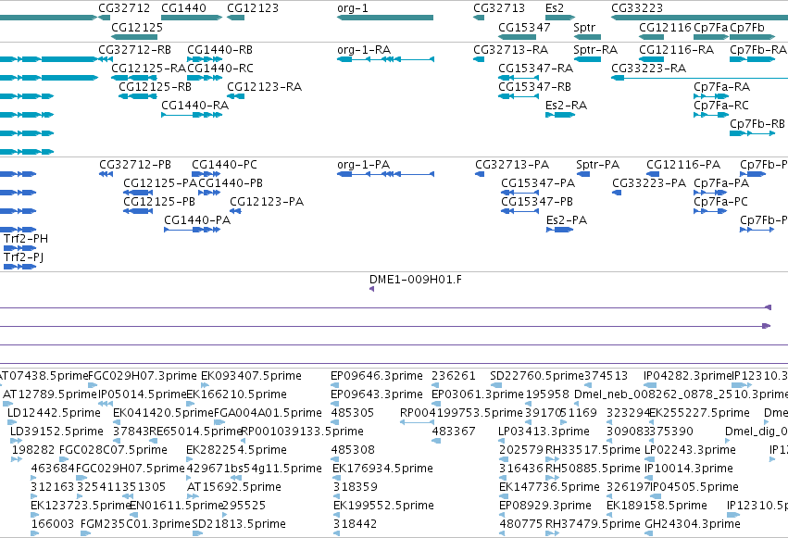The image size is (788, 538).
Task: Click the CG12123-RA transcript label
Action: tap(264, 87)
